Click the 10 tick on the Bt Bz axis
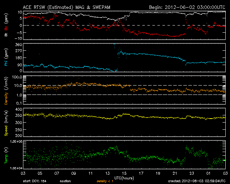 click(20, 12)
